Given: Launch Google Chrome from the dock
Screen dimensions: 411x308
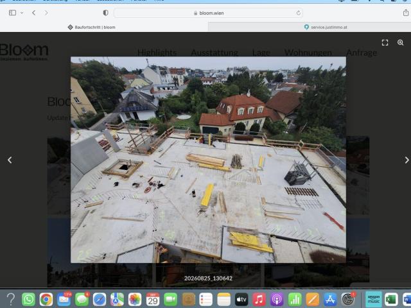Looking at the screenshot, I should tap(46, 299).
